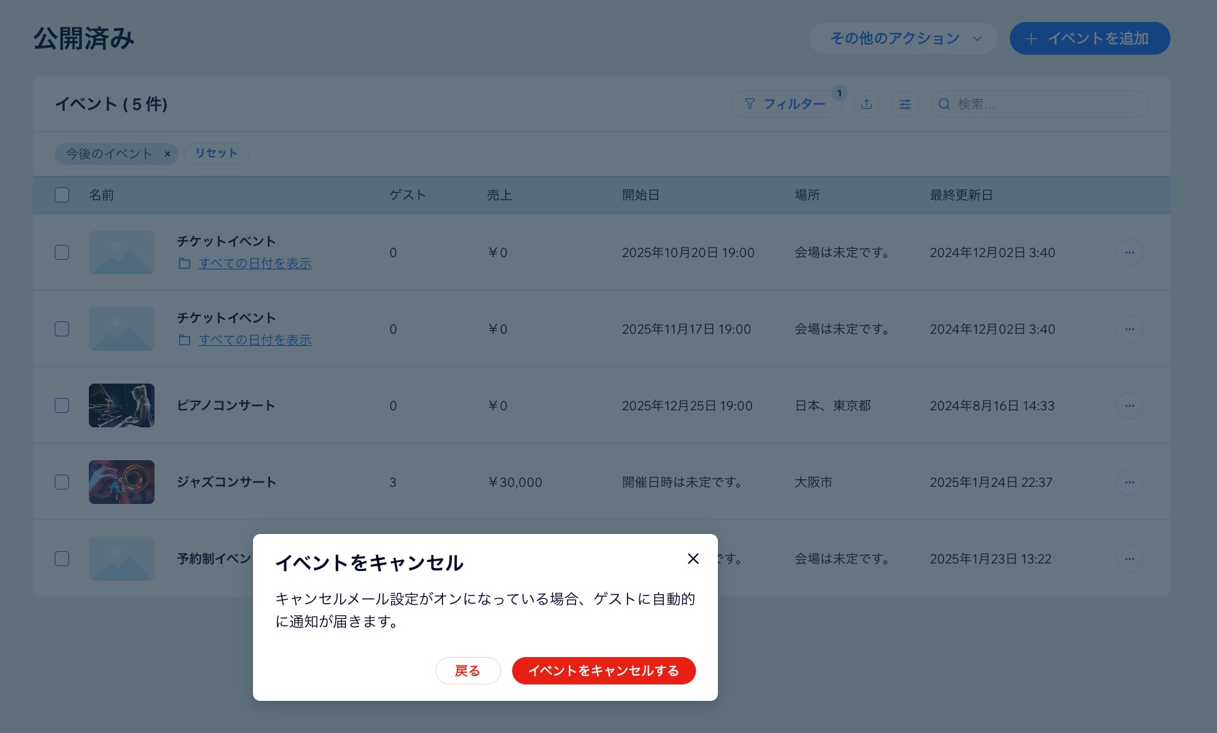Click the folder icon in November チケットイベント row
Viewport: 1217px width, 733px height.
click(184, 340)
